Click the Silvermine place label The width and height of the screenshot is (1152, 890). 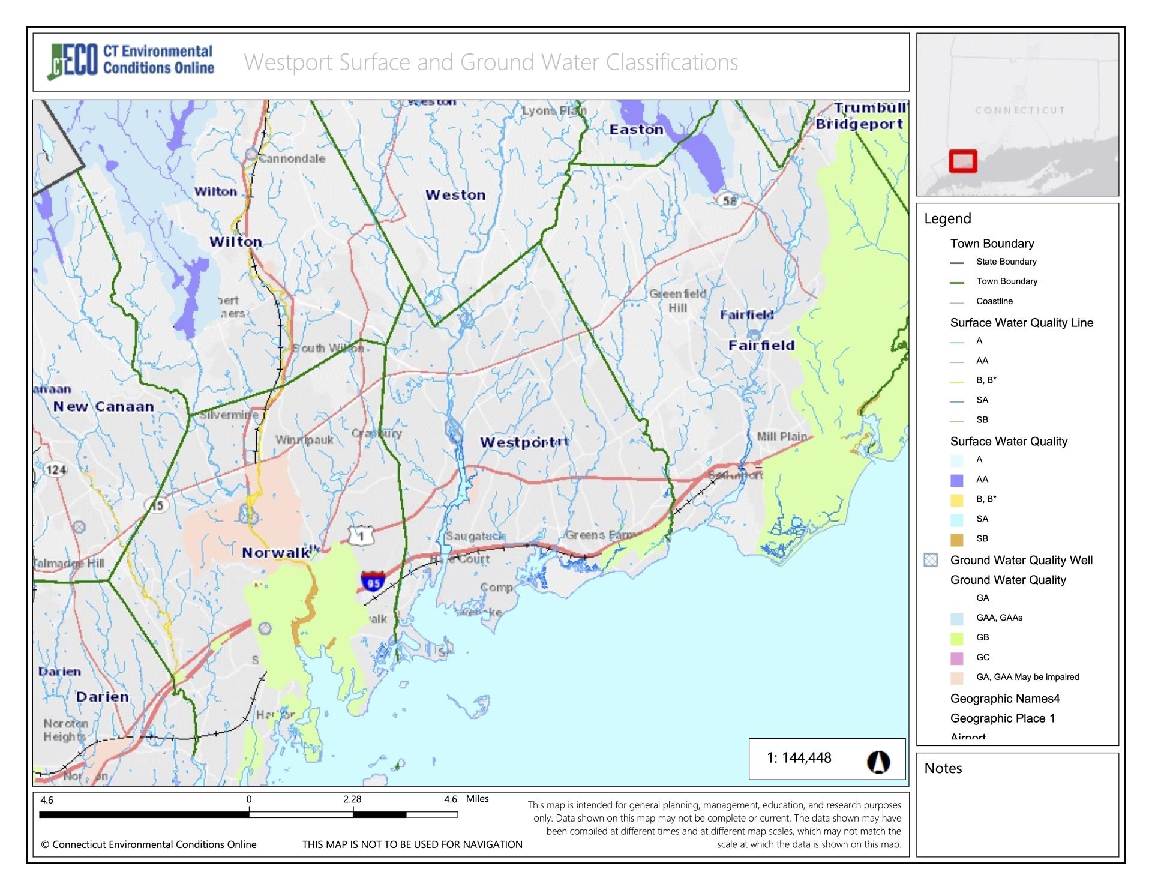(229, 415)
